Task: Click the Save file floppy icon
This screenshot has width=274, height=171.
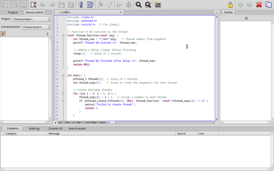Action: [x=62, y=5]
